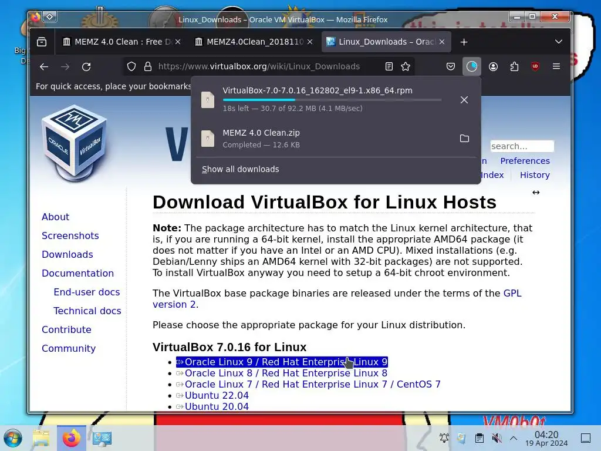Click the page width toggle arrows icon
The image size is (601, 451).
click(x=536, y=193)
